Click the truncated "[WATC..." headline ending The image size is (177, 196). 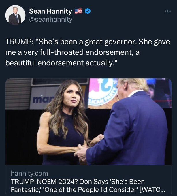tap(153, 190)
